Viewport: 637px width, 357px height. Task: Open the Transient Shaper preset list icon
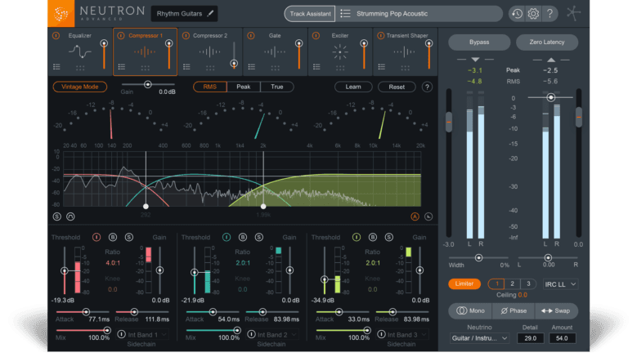coord(382,66)
